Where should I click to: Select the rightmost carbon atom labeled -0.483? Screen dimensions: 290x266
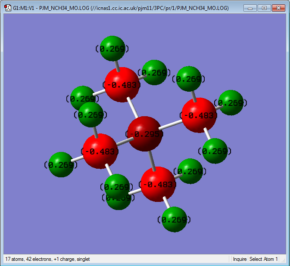(x=199, y=115)
